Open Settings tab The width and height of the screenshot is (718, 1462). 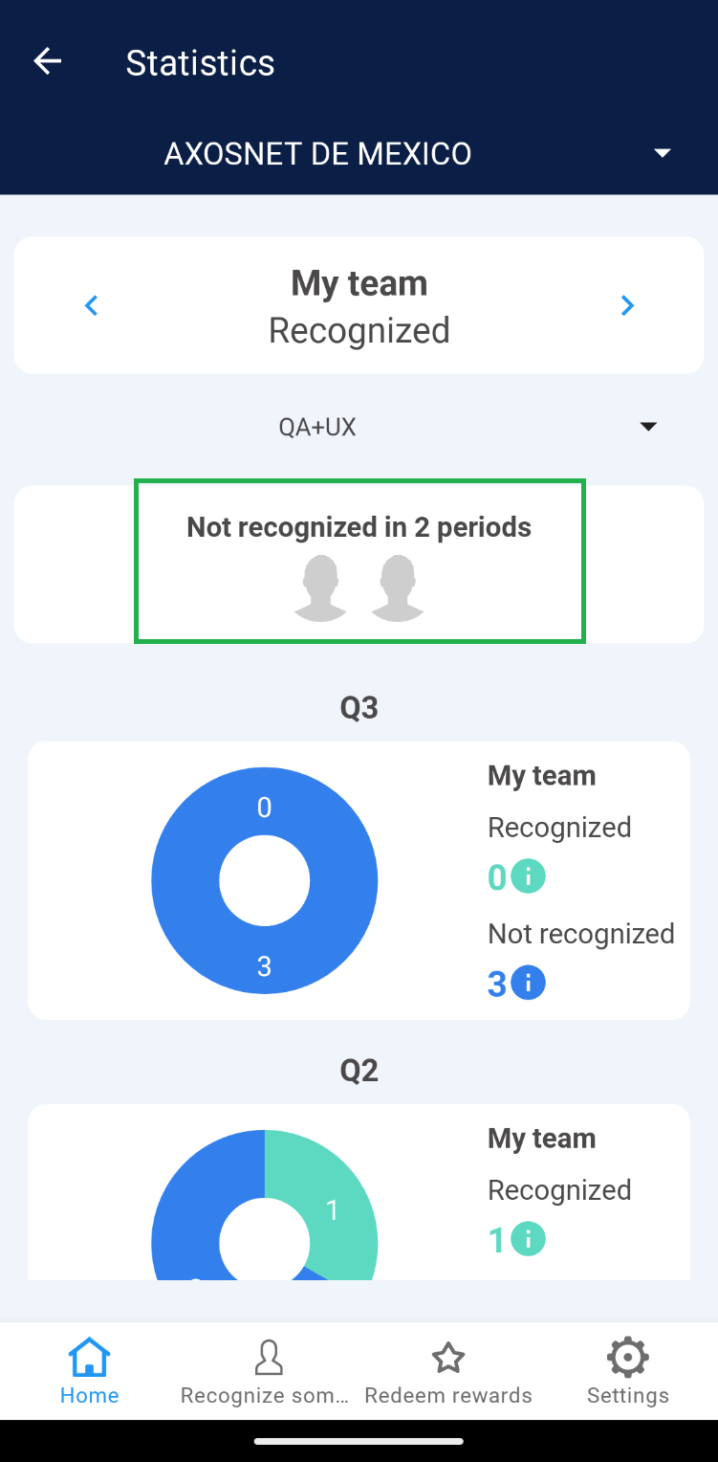point(627,1370)
